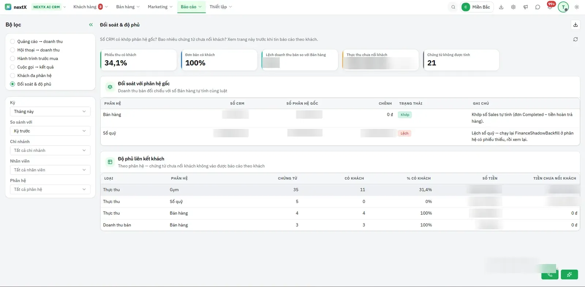This screenshot has width=585, height=287.
Task: Click the scale icon beside Đối soát với phân hệ gốc
Action: pos(110,87)
